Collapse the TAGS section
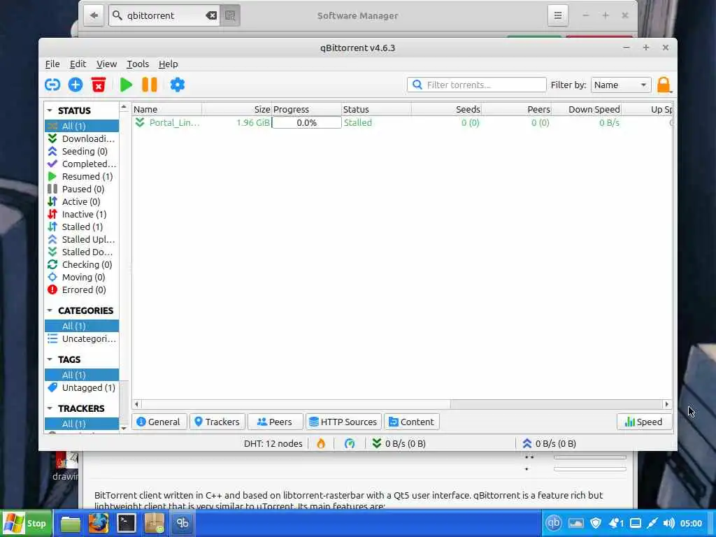The width and height of the screenshot is (716, 537). click(x=50, y=359)
